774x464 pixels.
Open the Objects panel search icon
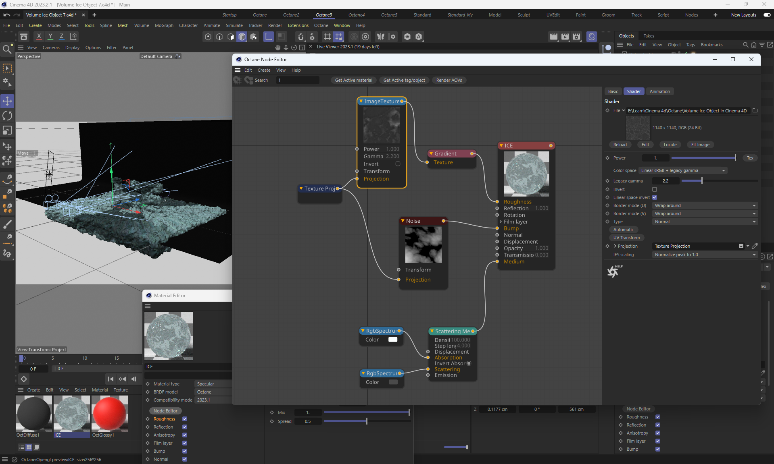[745, 45]
